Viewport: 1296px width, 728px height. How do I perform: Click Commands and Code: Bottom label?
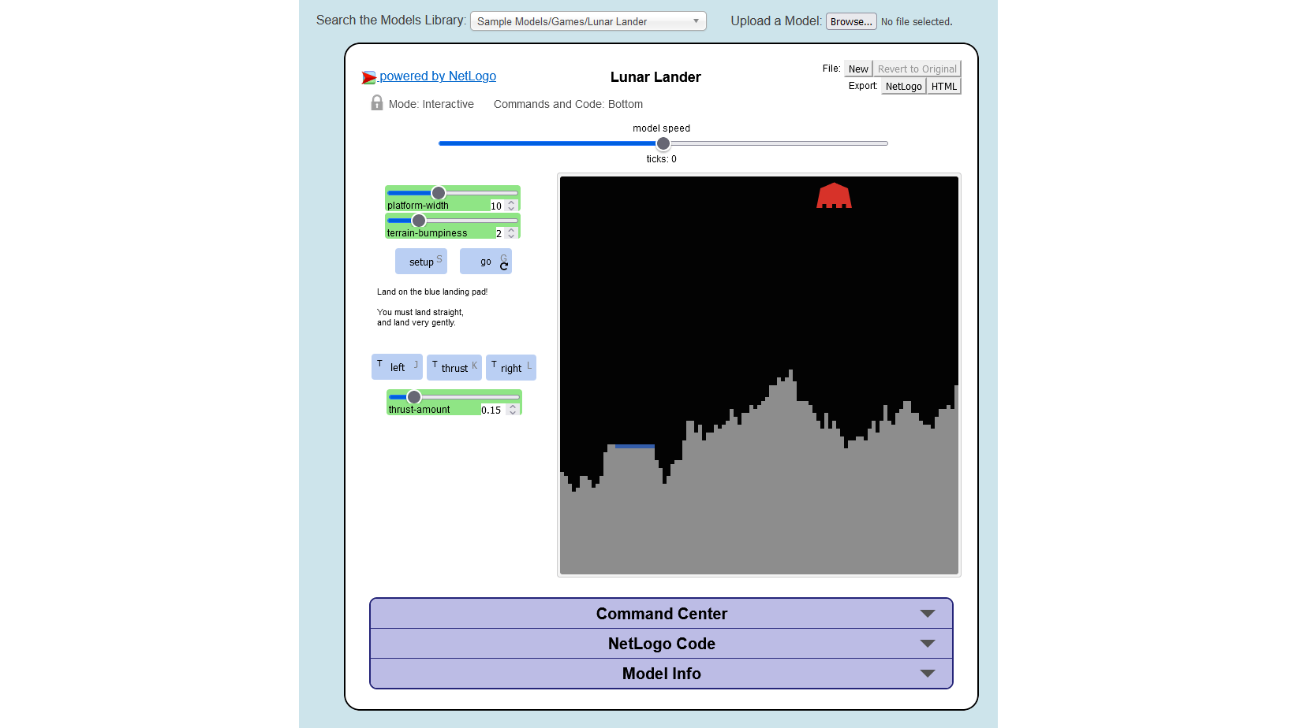(568, 104)
